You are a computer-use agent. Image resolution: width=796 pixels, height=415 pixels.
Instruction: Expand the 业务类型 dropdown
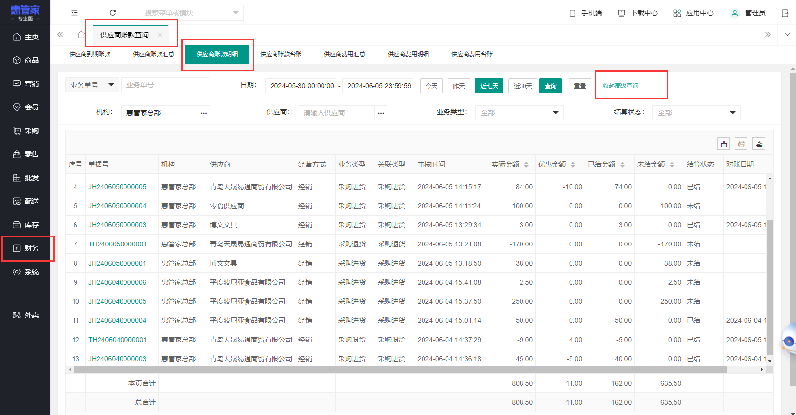coord(519,113)
